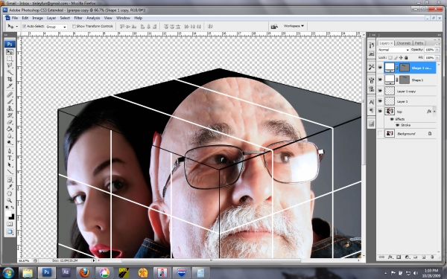Select the Crop tool
This screenshot has height=279, width=447.
click(10, 79)
